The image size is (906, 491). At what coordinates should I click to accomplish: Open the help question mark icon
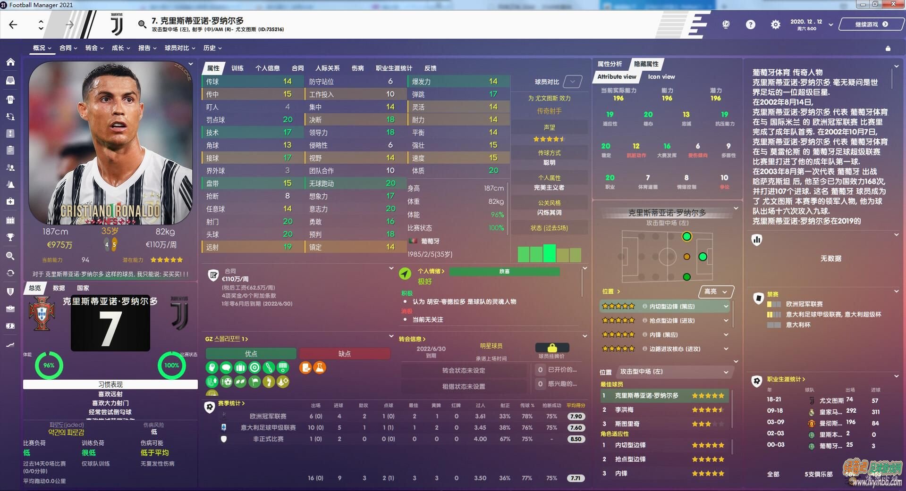pyautogui.click(x=750, y=25)
